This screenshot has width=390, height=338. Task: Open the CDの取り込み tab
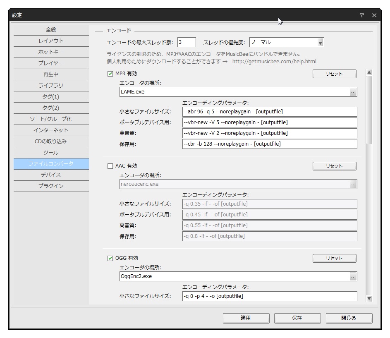pos(51,141)
